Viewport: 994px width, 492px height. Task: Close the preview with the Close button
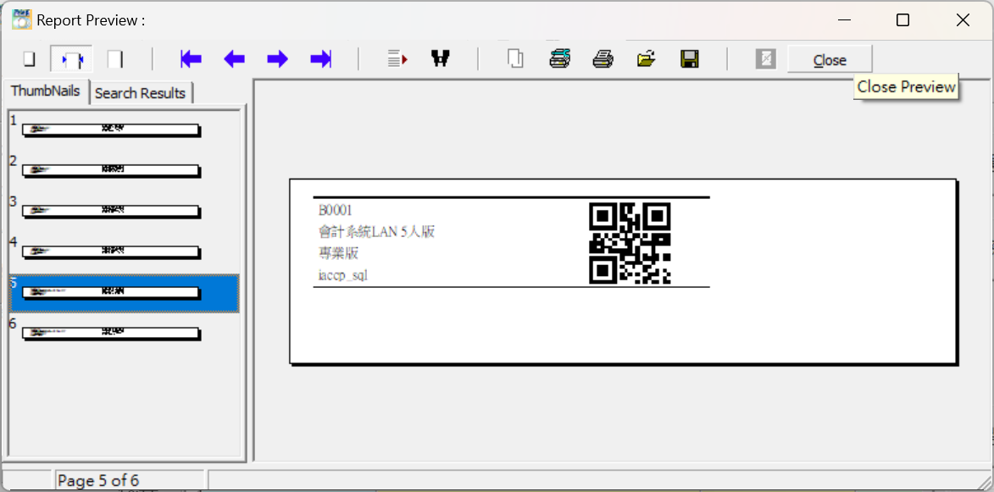(830, 59)
